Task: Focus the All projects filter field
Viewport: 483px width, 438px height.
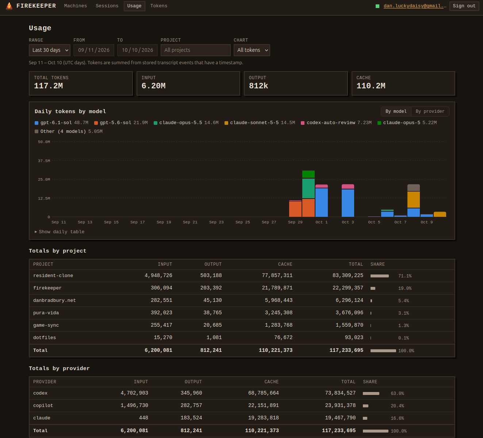Action: click(x=196, y=50)
